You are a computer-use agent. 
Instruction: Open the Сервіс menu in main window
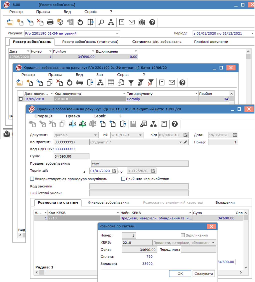point(90,12)
